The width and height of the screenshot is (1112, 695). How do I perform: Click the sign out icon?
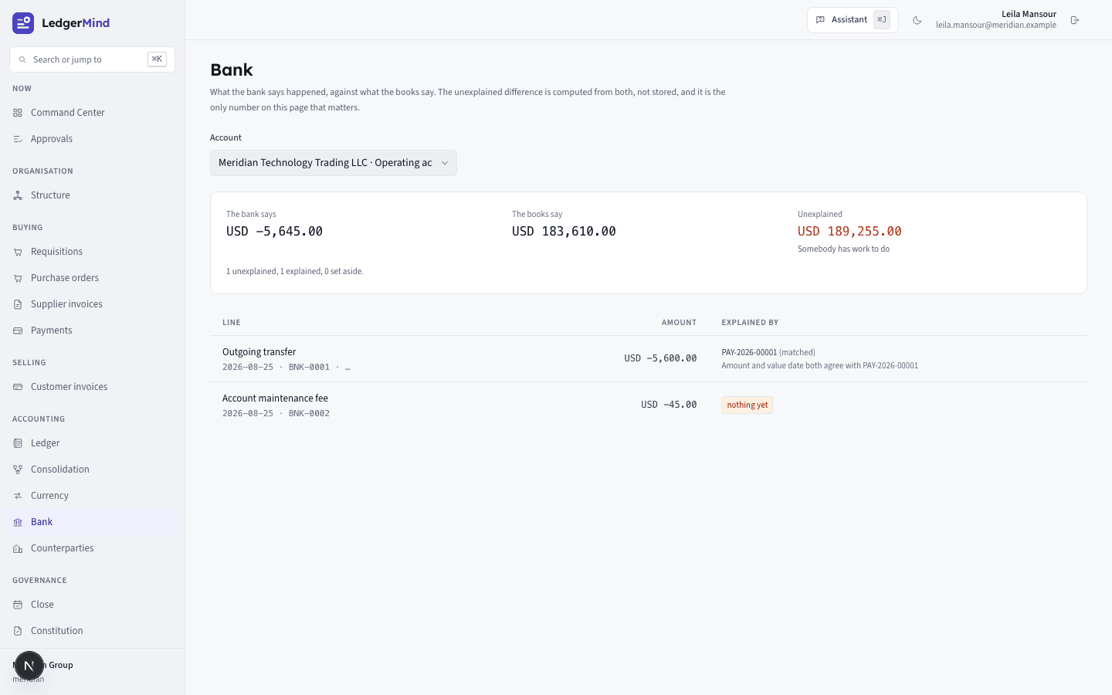tap(1075, 20)
